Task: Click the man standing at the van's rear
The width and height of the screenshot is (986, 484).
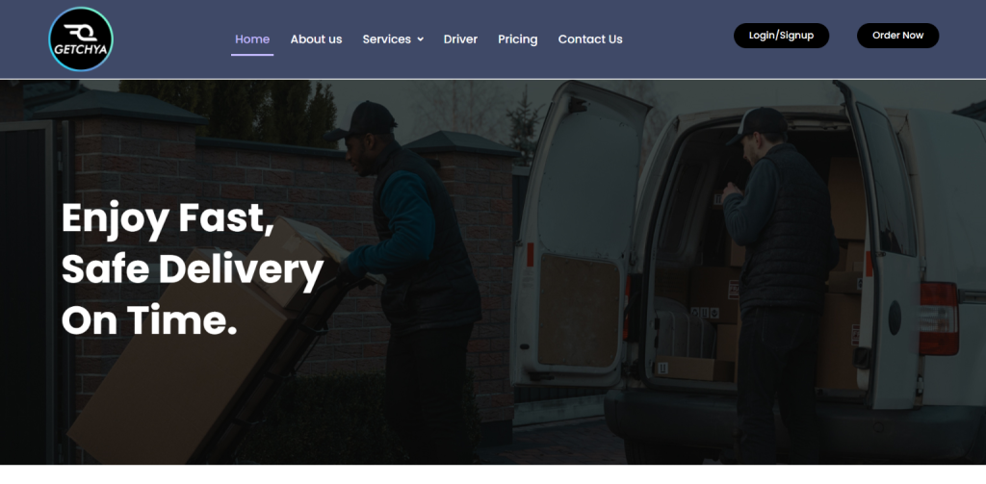Action: (780, 283)
